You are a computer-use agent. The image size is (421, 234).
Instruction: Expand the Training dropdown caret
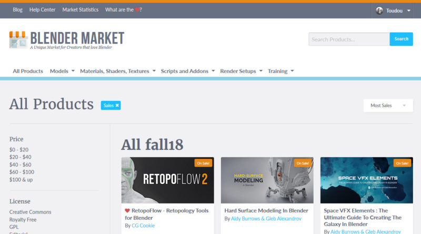point(292,71)
